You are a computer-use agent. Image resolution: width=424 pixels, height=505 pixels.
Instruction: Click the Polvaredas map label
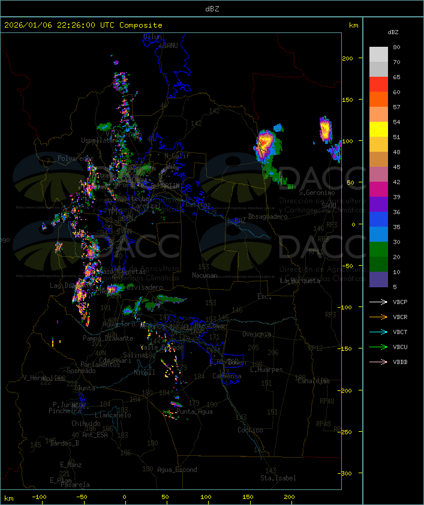pos(76,158)
